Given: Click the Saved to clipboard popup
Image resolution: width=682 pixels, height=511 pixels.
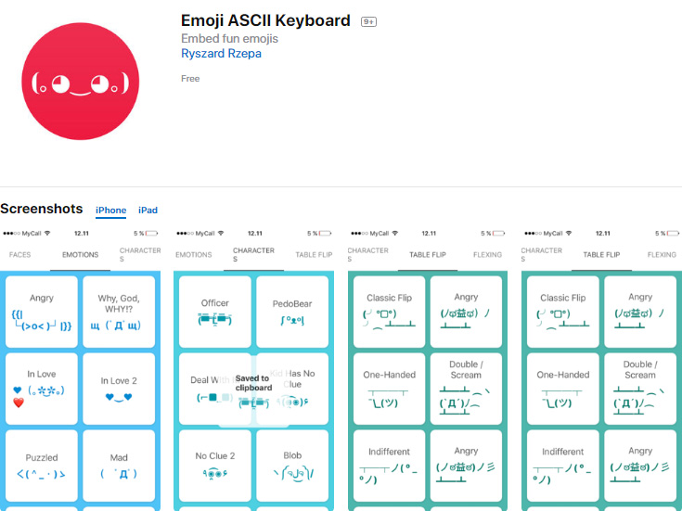Looking at the screenshot, I should [x=252, y=390].
